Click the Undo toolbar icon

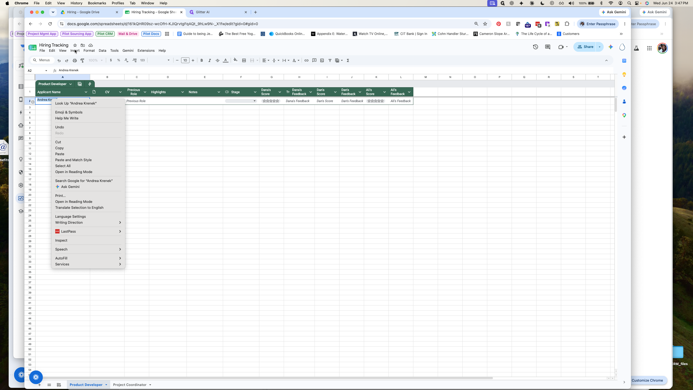pos(59,60)
